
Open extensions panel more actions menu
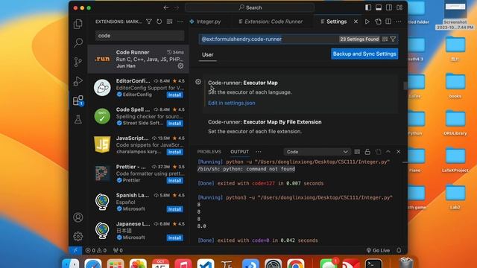pos(180,22)
